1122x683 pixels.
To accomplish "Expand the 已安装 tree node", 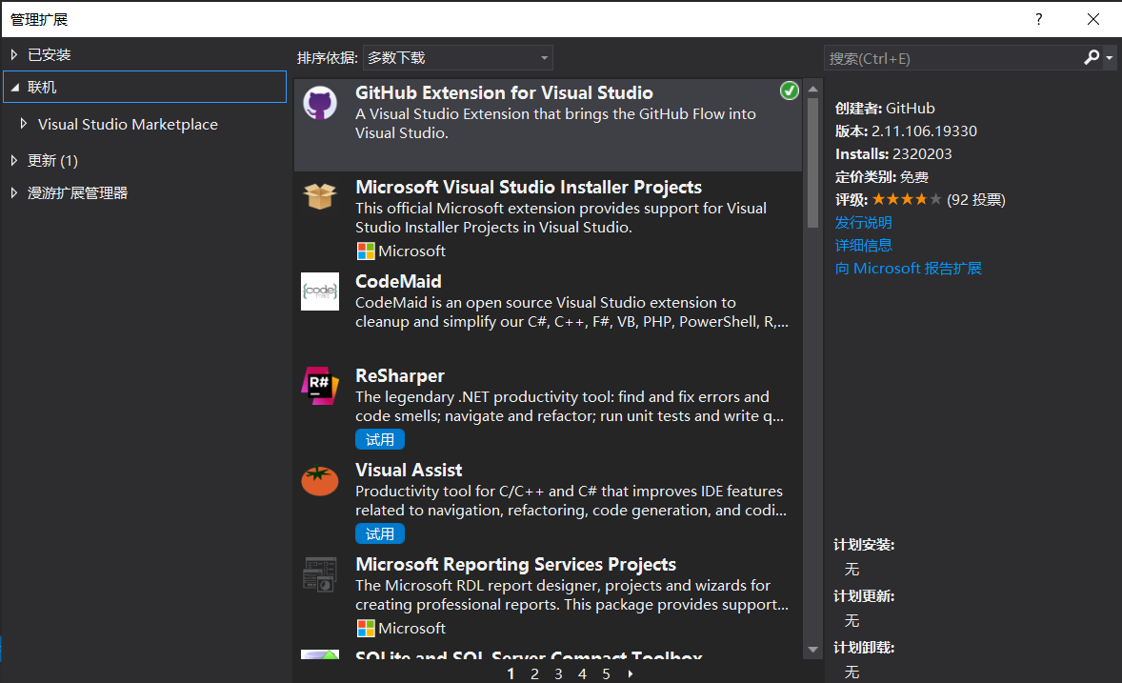I will pyautogui.click(x=13, y=55).
